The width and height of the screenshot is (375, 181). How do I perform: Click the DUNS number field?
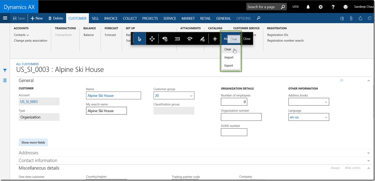point(234,132)
